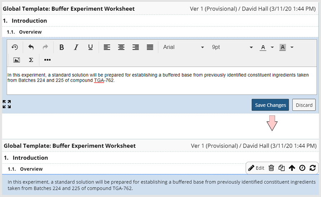
Task: Expand the editor to fullscreen
Action: 7,104
